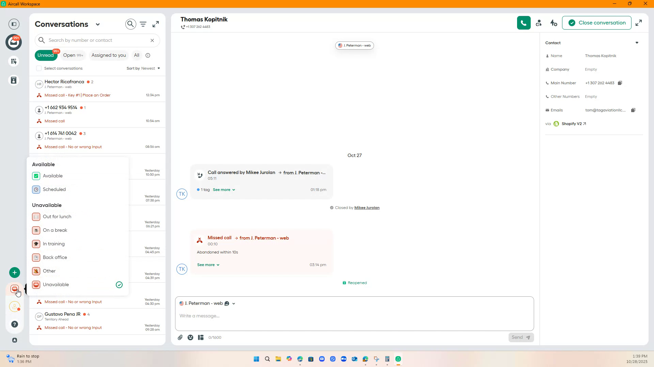Attach a file to the message
654x367 pixels.
click(x=180, y=337)
